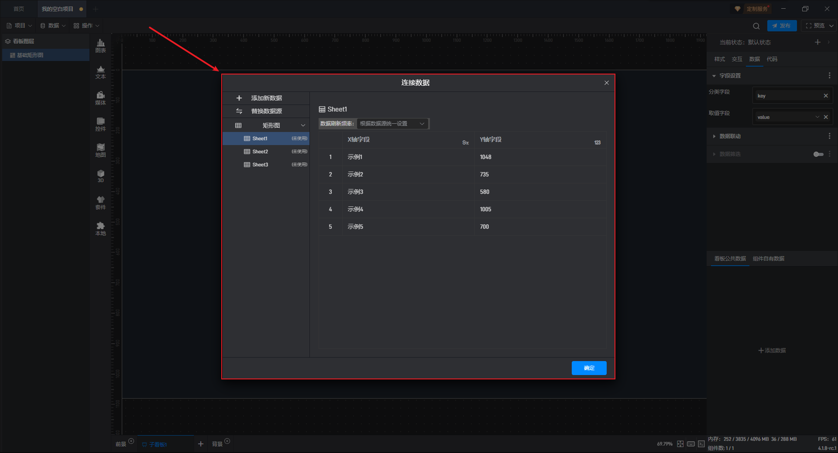Collapse the 矩形图 data source group
This screenshot has width=838, height=453.
[303, 125]
